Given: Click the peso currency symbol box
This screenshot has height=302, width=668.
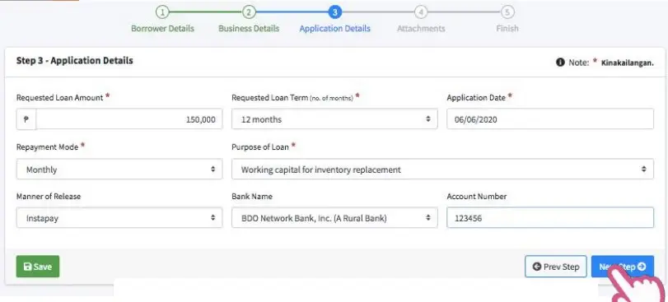Looking at the screenshot, I should (26, 119).
